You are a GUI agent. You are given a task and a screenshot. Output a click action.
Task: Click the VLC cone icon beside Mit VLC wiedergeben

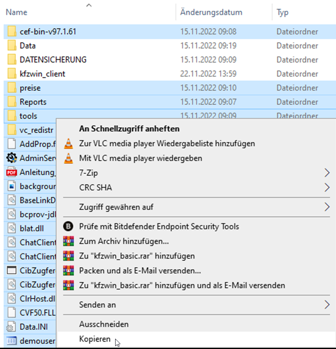pyautogui.click(x=68, y=158)
